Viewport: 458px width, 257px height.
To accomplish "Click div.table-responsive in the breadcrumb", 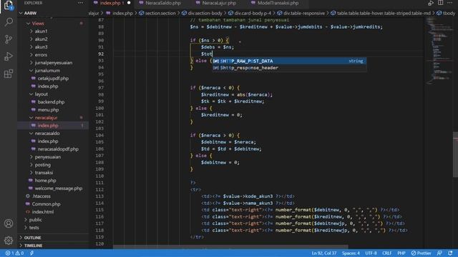I will tap(303, 13).
